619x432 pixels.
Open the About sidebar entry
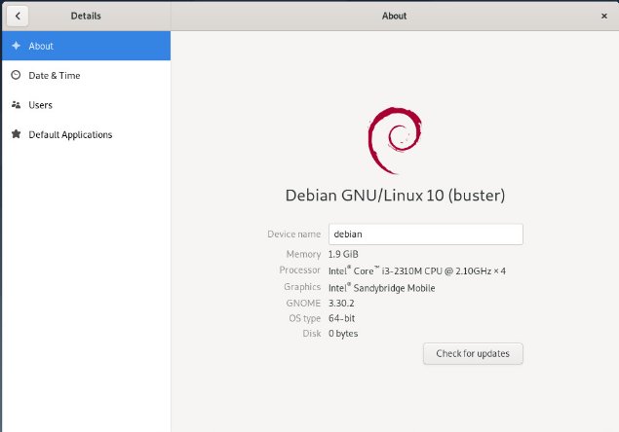pyautogui.click(x=86, y=46)
